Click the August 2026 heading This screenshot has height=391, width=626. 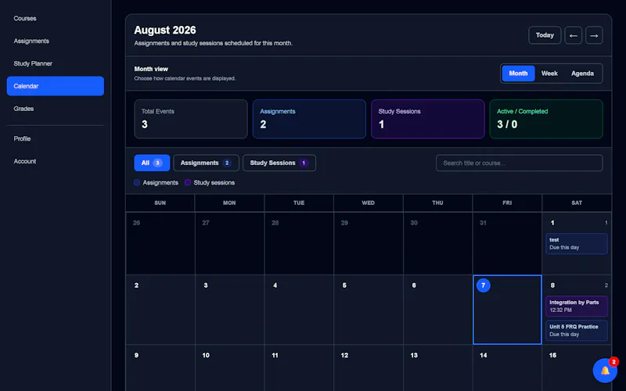coord(165,30)
